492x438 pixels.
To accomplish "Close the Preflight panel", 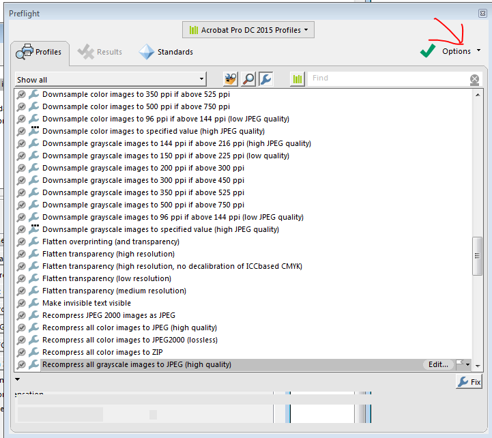I will [x=482, y=13].
